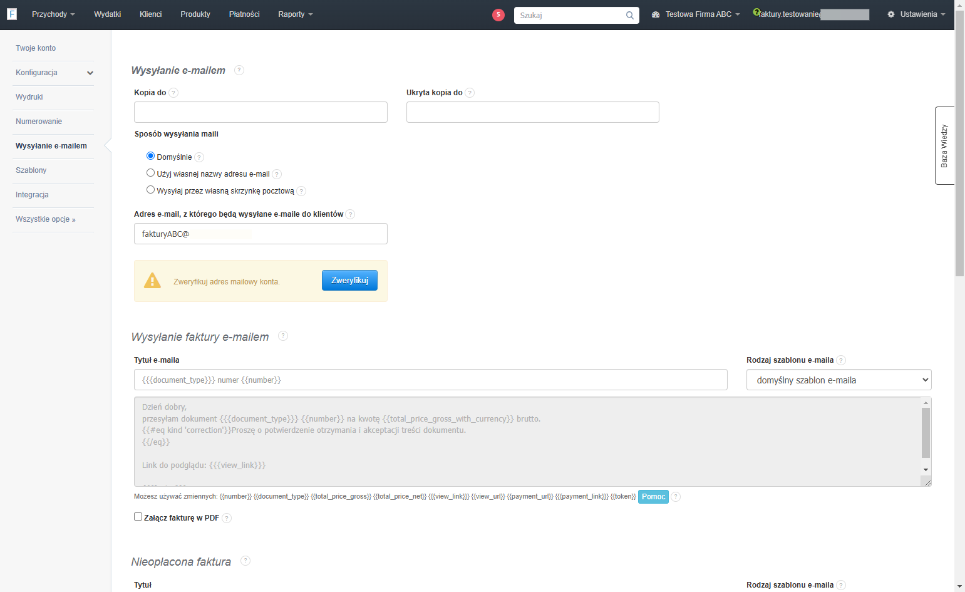Expand the Konfiguracja sidebar section

[53, 73]
